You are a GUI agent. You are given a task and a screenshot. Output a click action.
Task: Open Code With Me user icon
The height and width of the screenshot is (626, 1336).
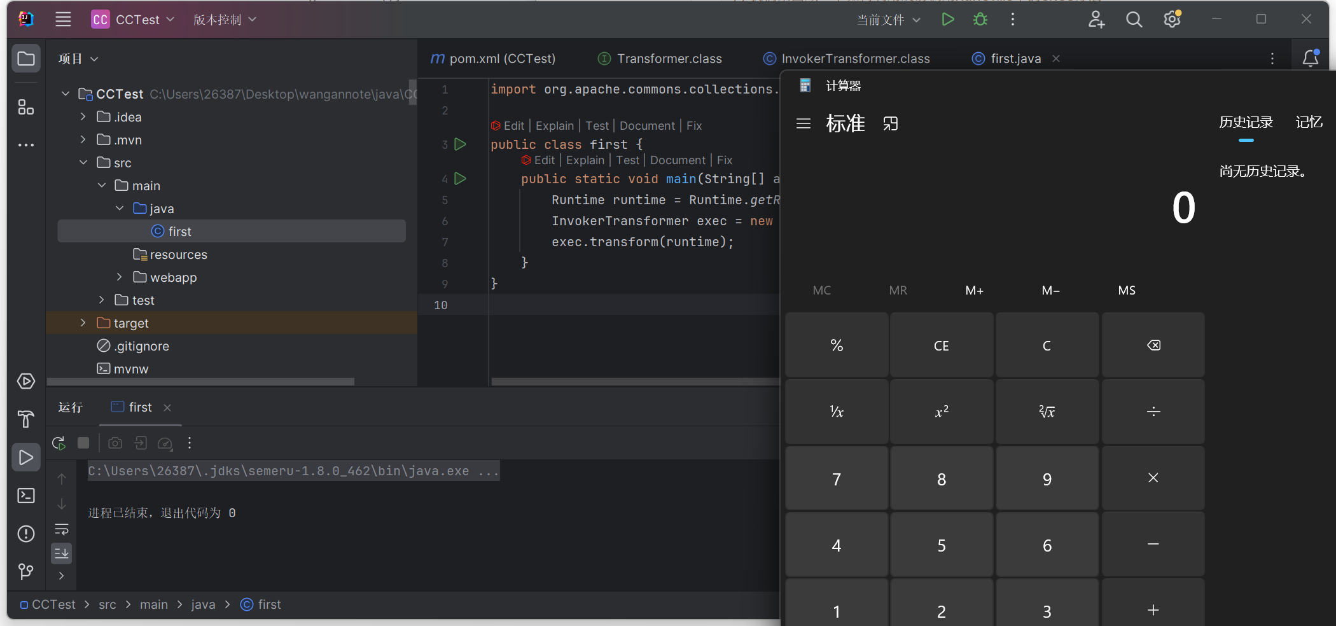point(1096,20)
